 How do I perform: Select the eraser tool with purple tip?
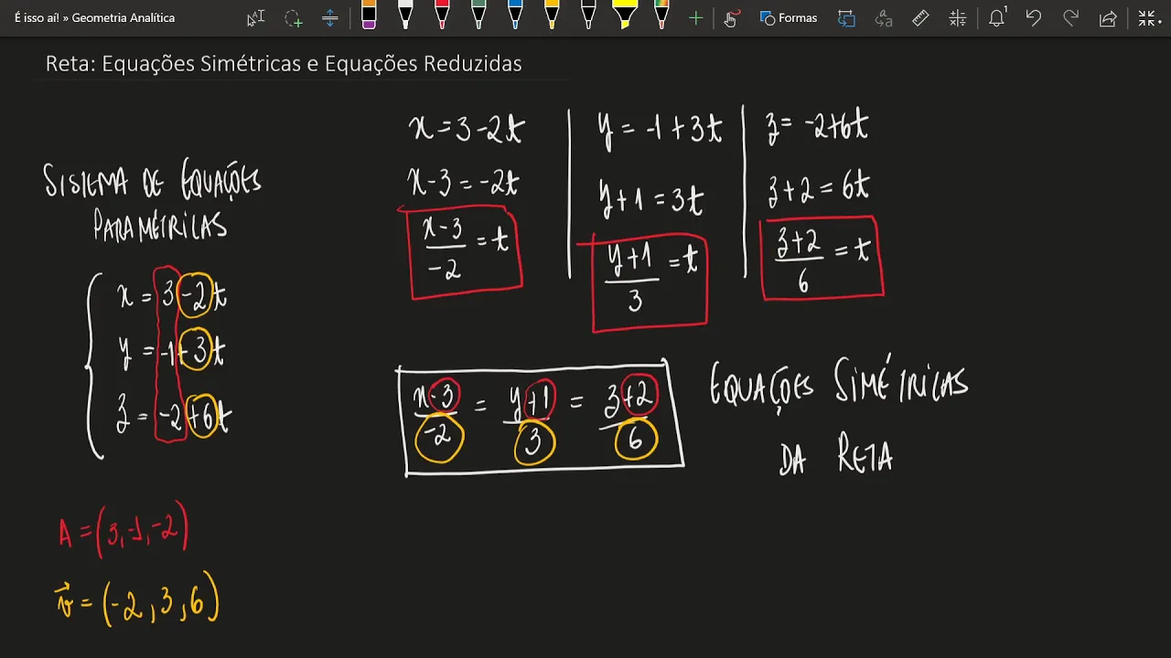click(369, 16)
